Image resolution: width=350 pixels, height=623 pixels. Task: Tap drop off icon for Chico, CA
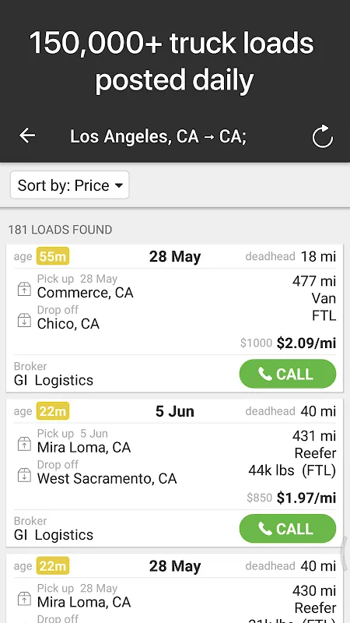click(x=24, y=320)
